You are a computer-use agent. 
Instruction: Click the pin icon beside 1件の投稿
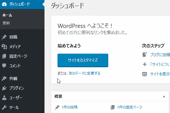(x=57, y=107)
